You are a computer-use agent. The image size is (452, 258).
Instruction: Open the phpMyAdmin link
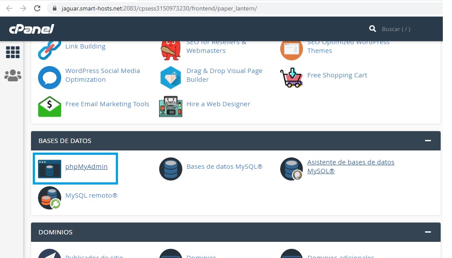87,167
